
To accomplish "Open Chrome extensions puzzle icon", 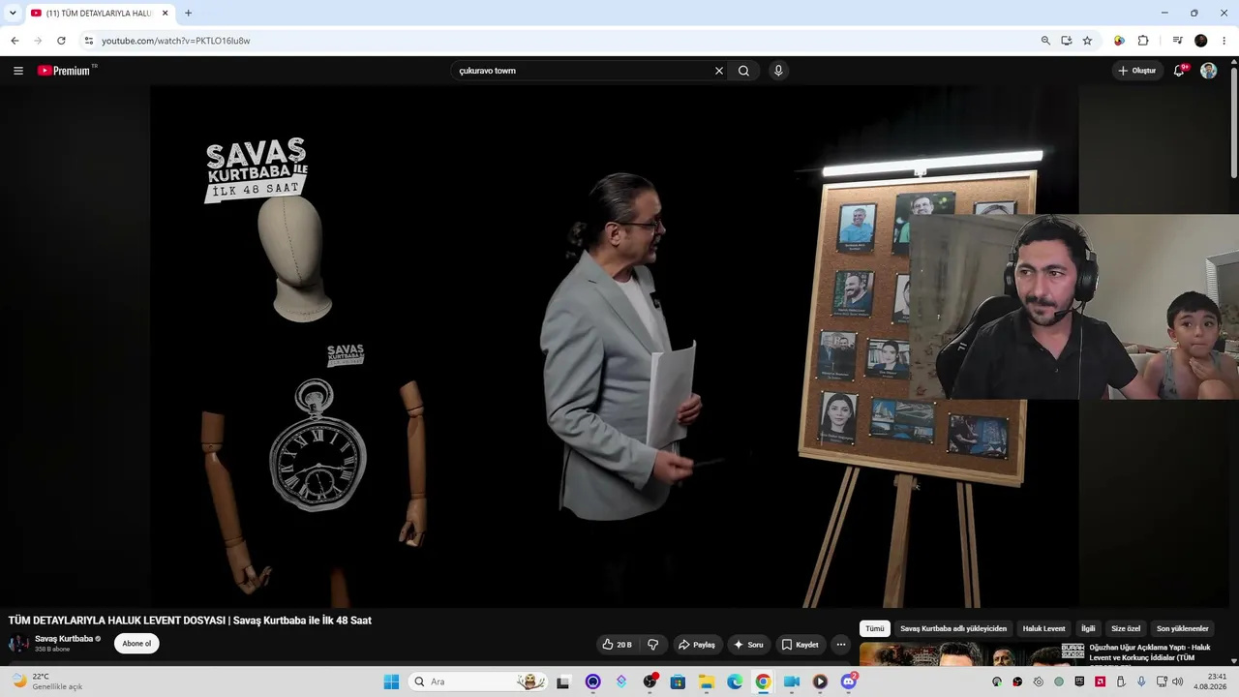I will (x=1143, y=41).
